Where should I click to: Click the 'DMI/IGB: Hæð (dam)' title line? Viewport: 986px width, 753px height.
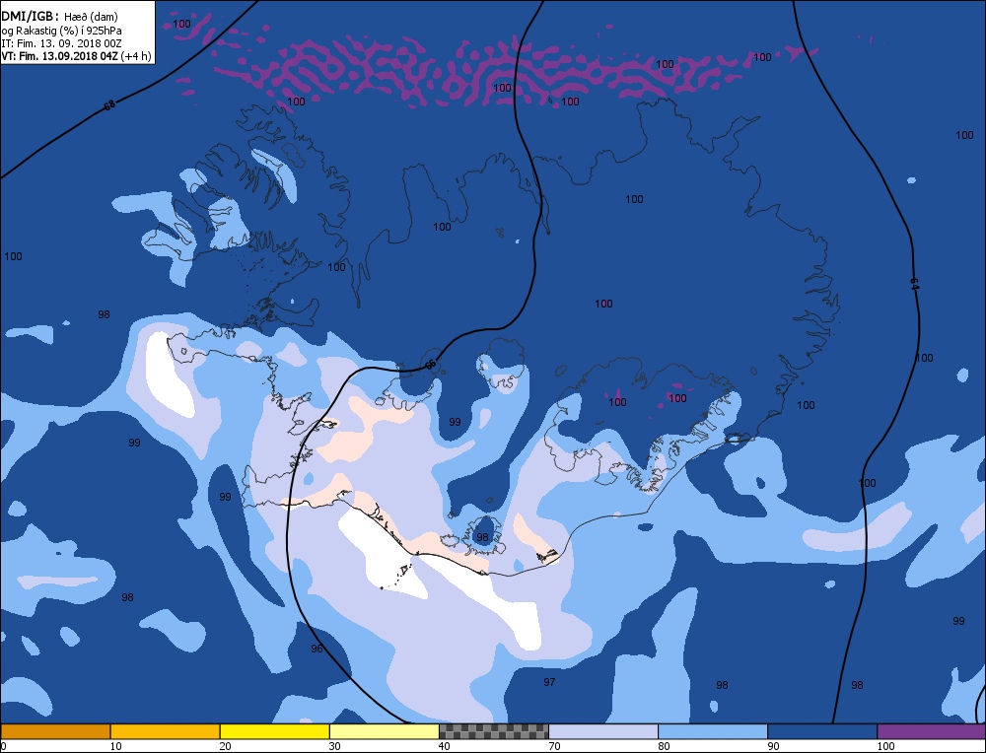pos(60,17)
